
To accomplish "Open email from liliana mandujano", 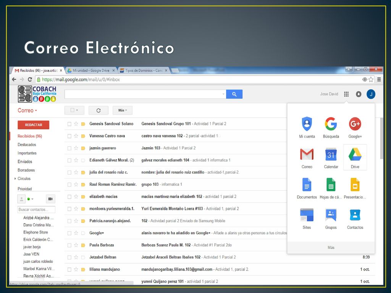I will point(220,269).
